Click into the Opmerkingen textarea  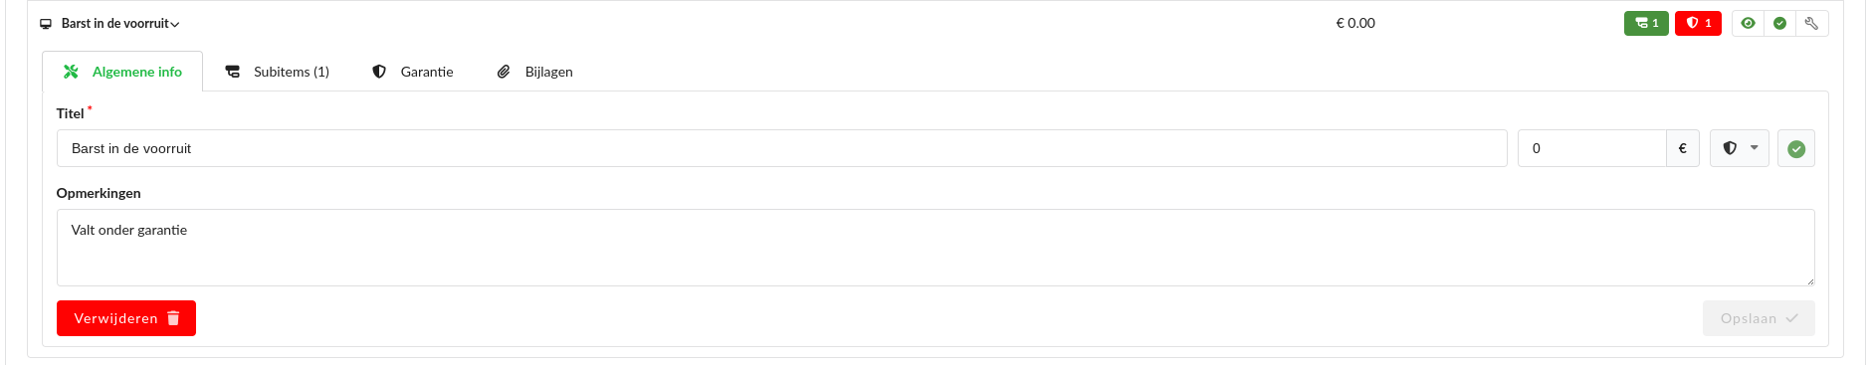coord(935,248)
